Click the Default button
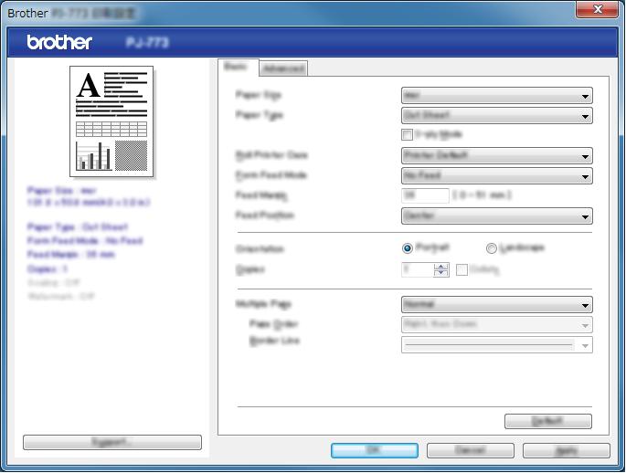The image size is (626, 473). click(x=548, y=421)
